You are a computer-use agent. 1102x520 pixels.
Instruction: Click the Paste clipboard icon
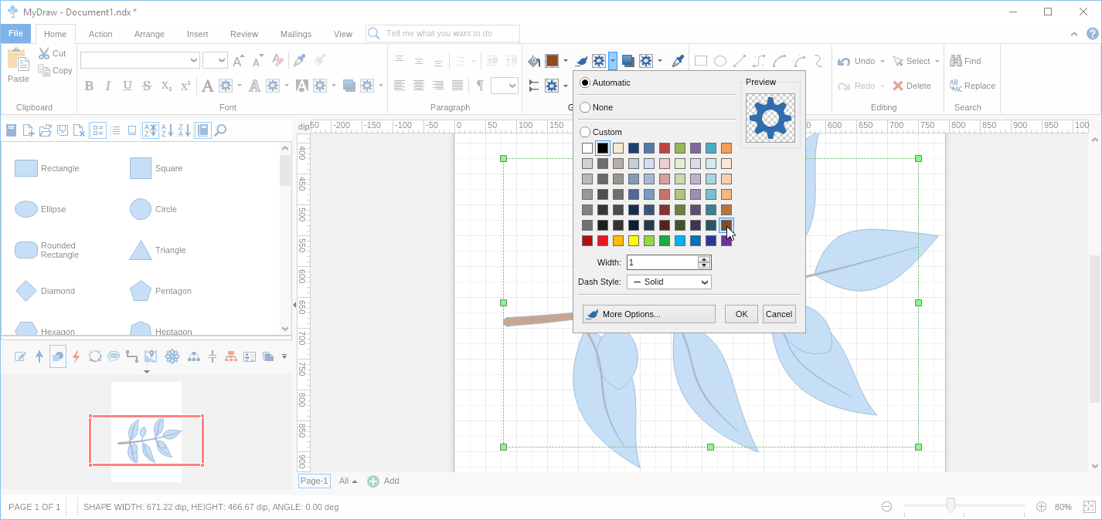(18, 60)
